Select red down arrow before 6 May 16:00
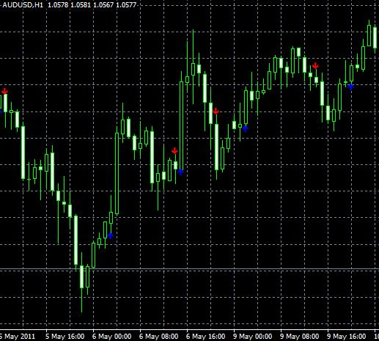 coord(174,150)
